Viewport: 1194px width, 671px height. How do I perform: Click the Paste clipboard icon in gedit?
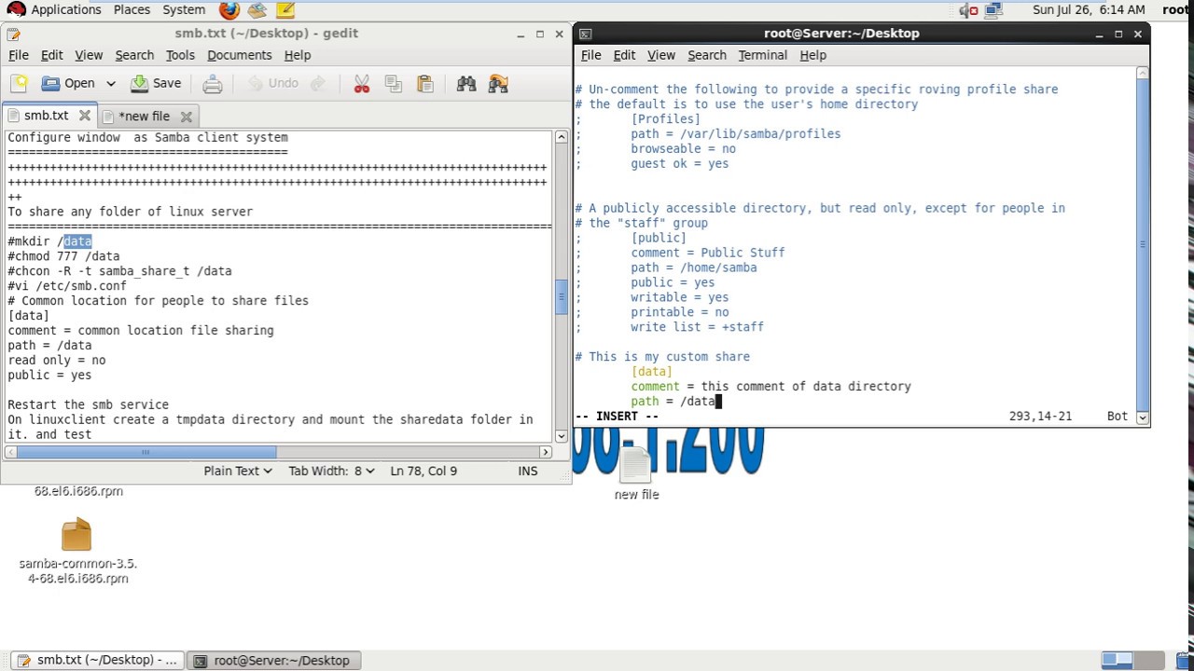[425, 84]
